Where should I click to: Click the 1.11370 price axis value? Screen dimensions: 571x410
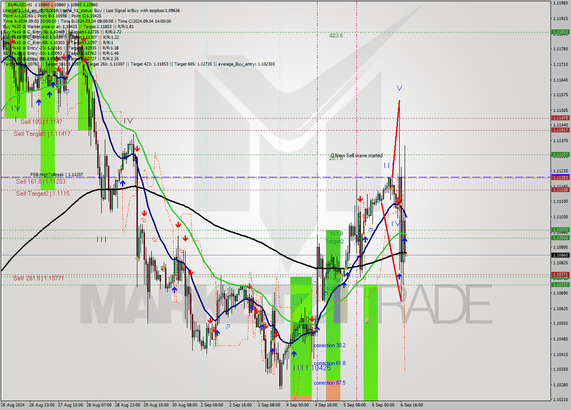(x=560, y=140)
